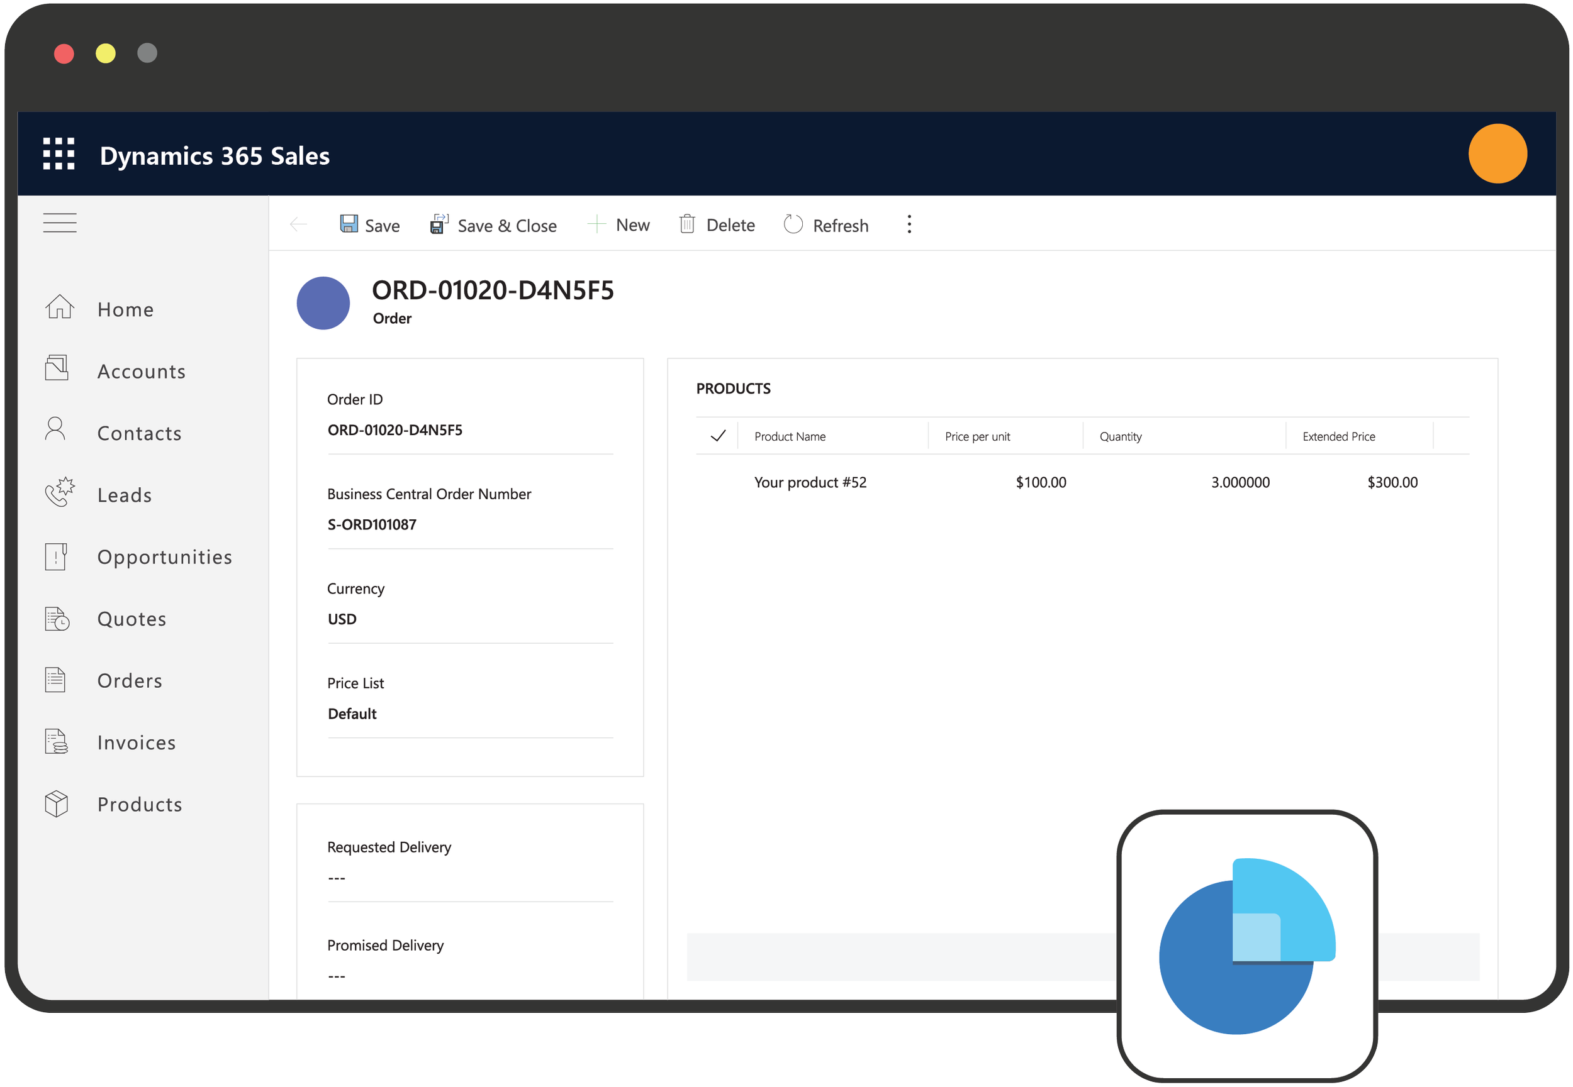
Task: Open the 'Your product #52' row
Action: 810,482
